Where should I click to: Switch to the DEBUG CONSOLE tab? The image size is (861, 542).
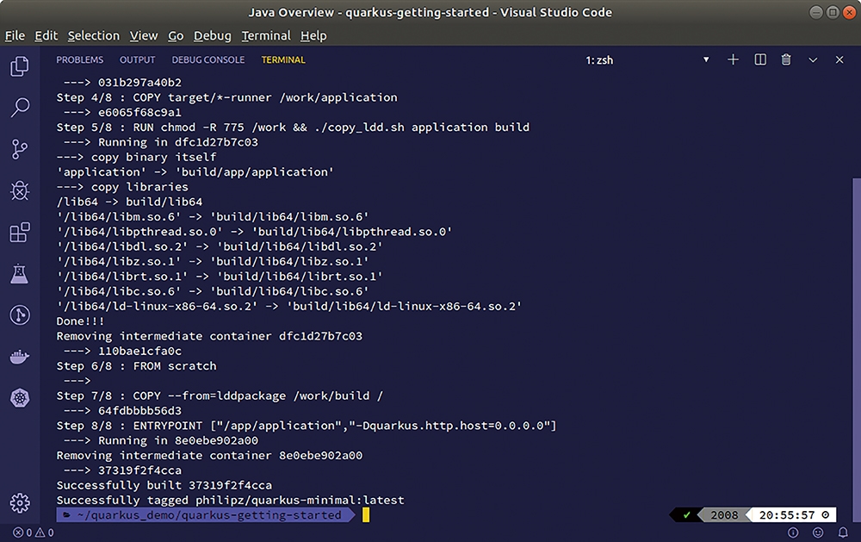208,60
